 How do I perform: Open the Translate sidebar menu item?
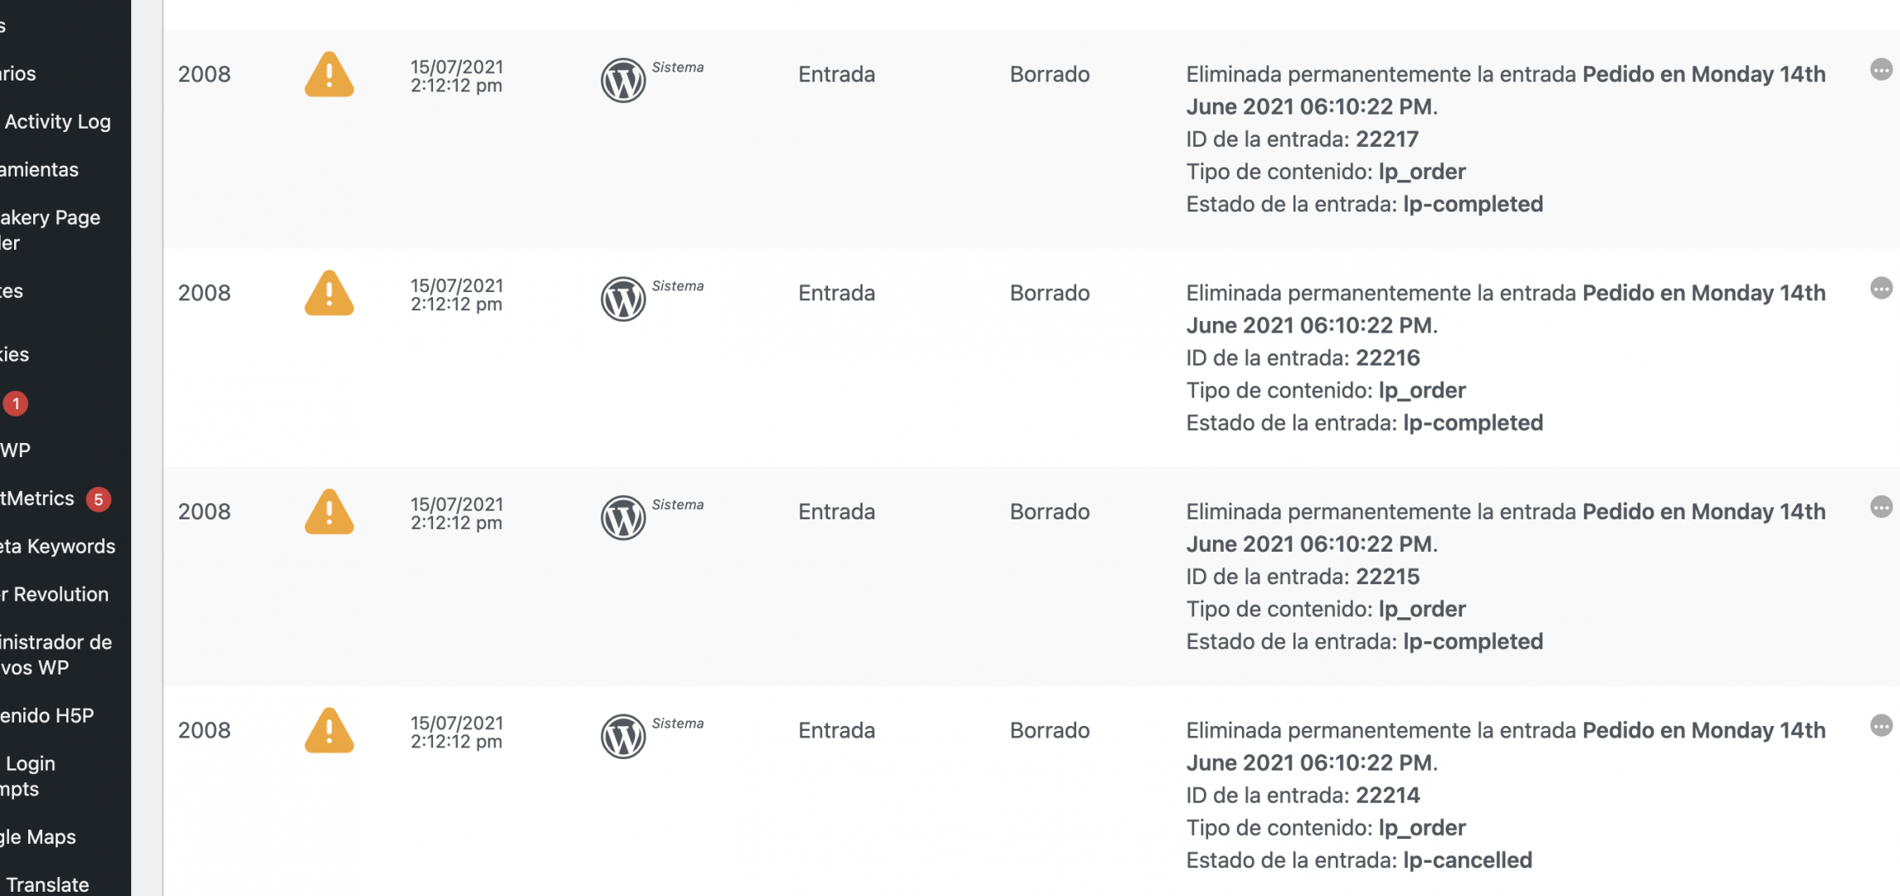pos(46,884)
